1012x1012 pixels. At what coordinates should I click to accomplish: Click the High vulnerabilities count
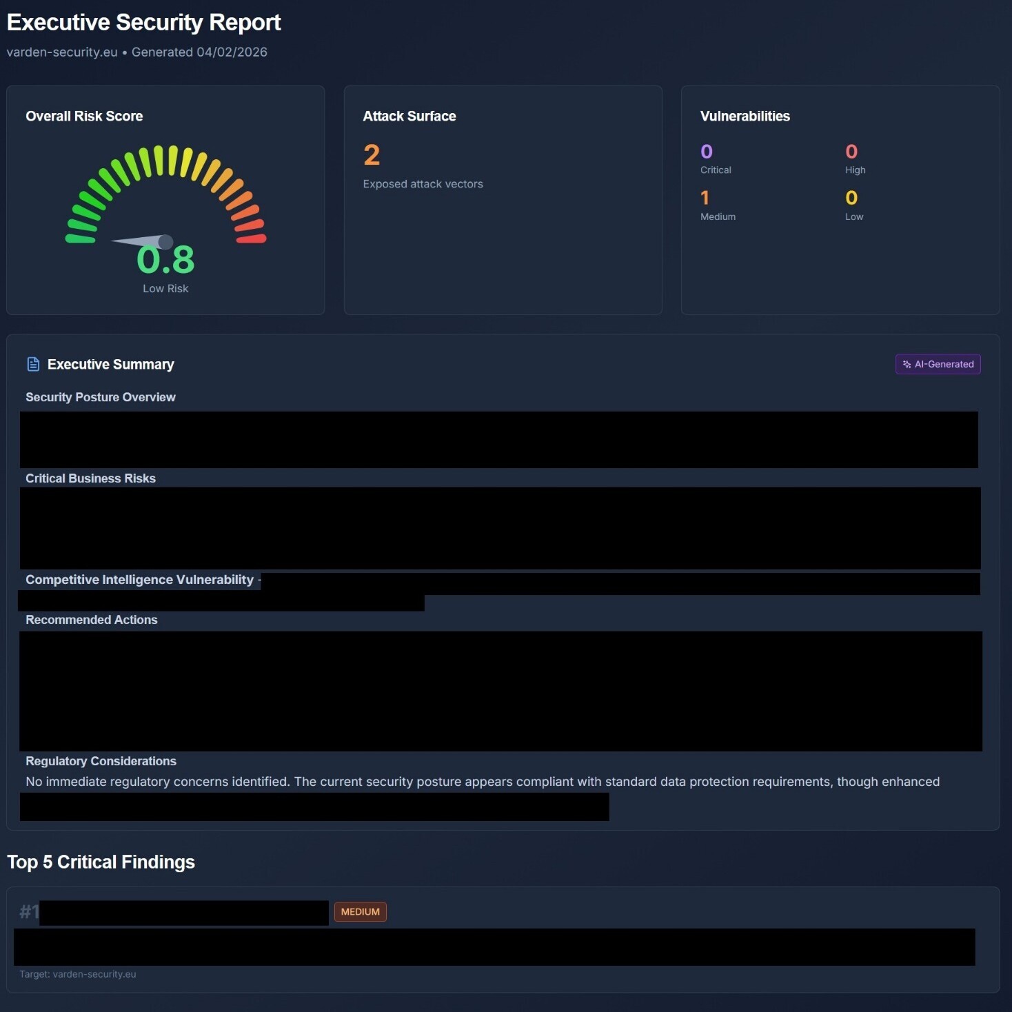pos(851,152)
